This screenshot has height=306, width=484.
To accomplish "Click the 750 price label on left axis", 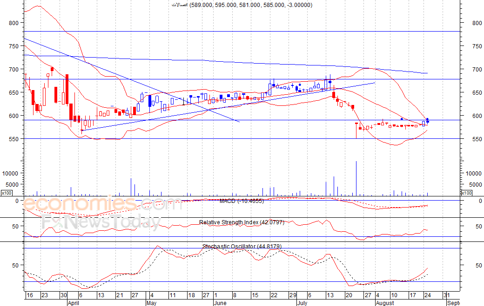I will click(x=13, y=46).
